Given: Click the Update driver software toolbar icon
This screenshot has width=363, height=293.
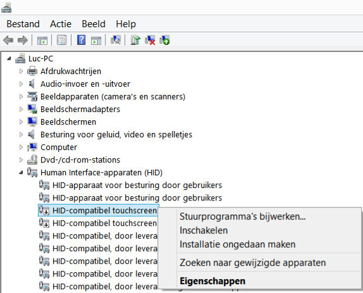Looking at the screenshot, I should tap(135, 40).
